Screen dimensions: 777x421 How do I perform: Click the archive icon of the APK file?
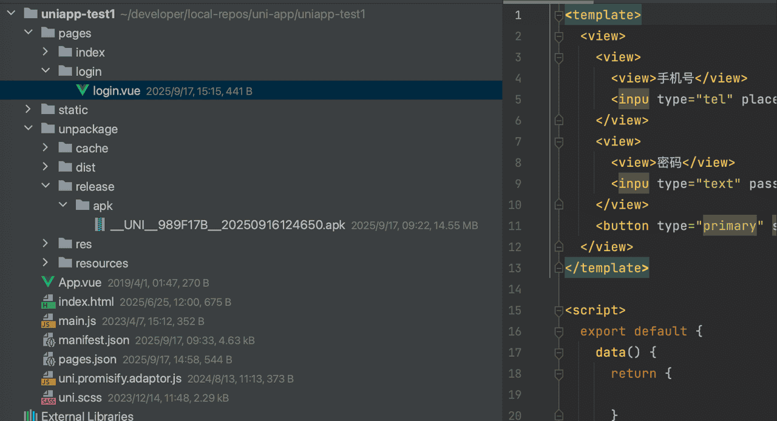[x=100, y=225]
